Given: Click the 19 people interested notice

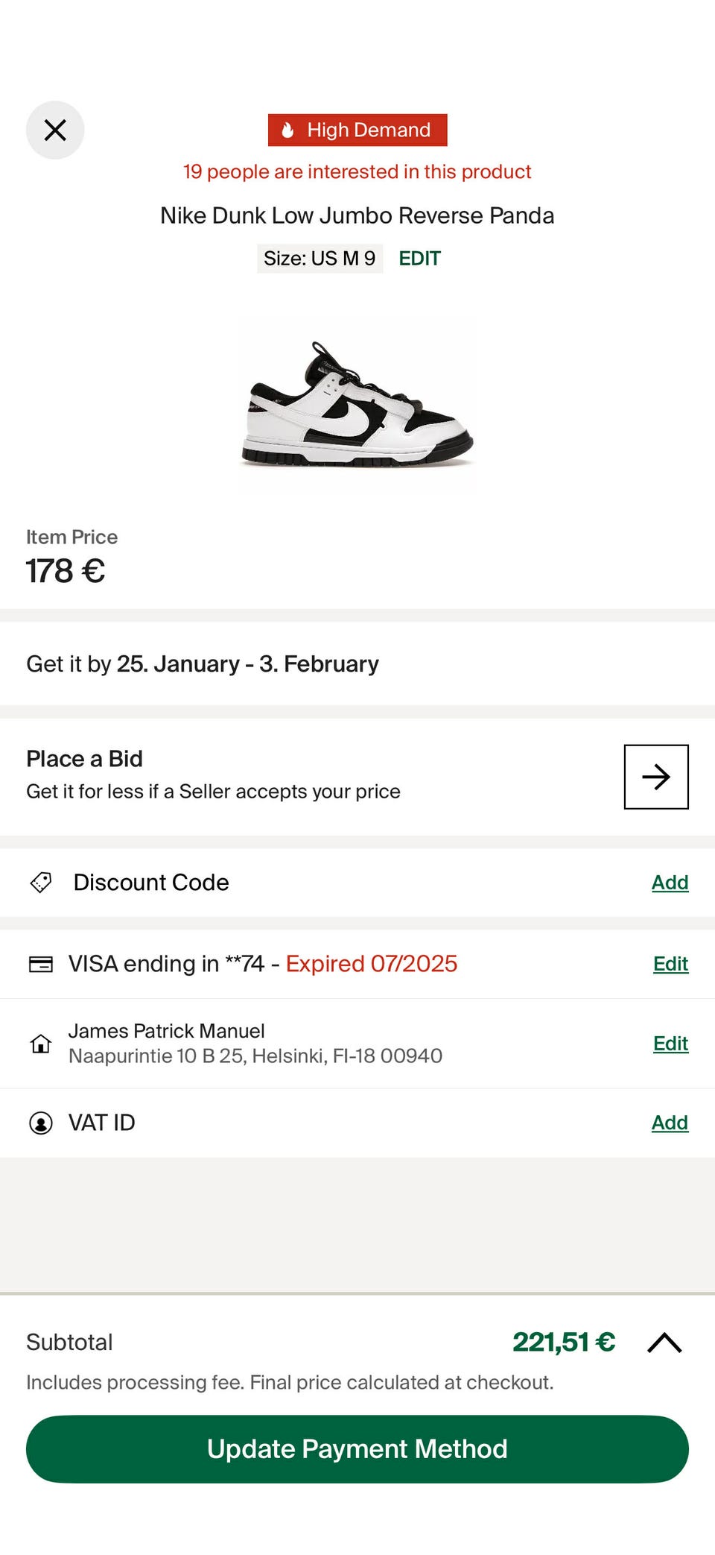Looking at the screenshot, I should coord(357,172).
